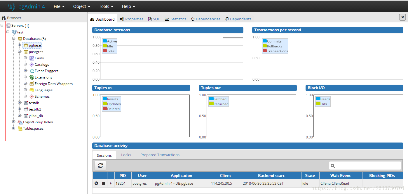Screen dimensions: 408x194
Task: Switch to the Properties tab
Action: tap(131, 19)
